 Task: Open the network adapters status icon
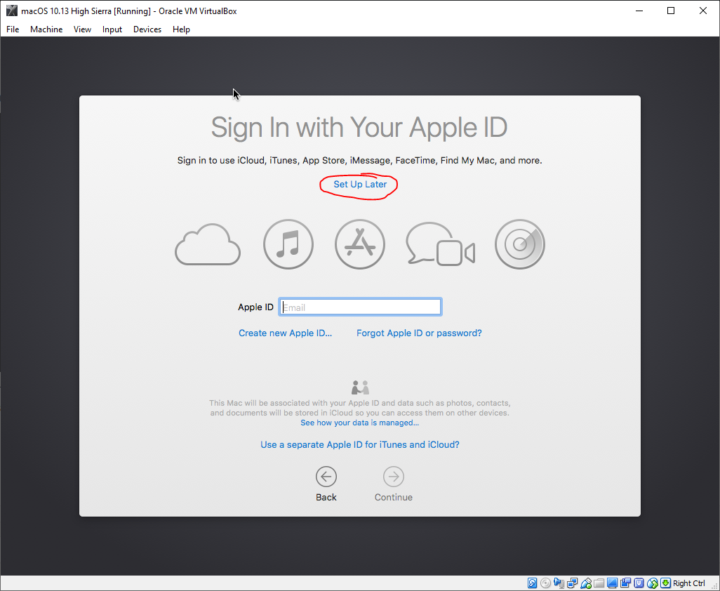click(x=572, y=583)
